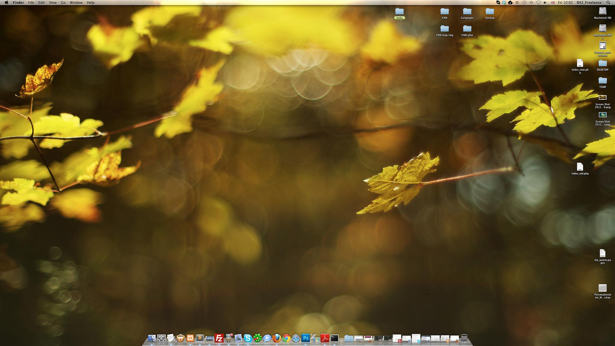Viewport: 615px width, 346px height.
Task: Launch Photoshop from the Dock
Action: coord(305,338)
